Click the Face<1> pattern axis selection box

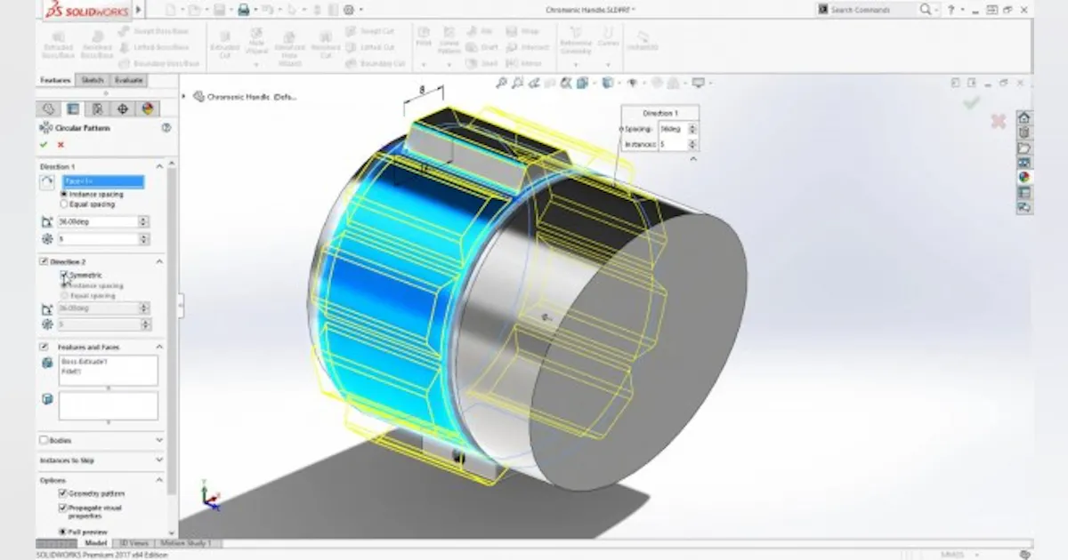(x=103, y=181)
